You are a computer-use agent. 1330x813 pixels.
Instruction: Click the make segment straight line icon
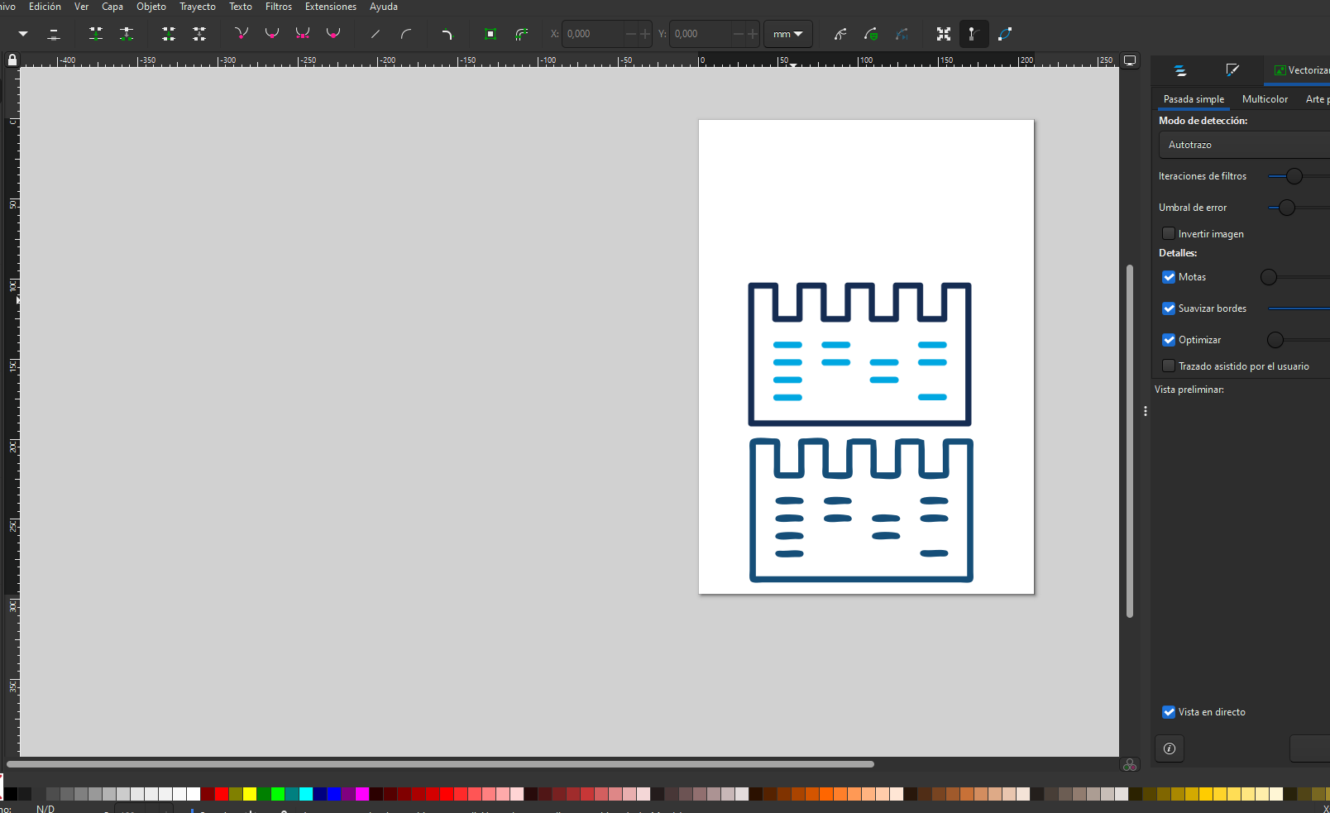[376, 34]
